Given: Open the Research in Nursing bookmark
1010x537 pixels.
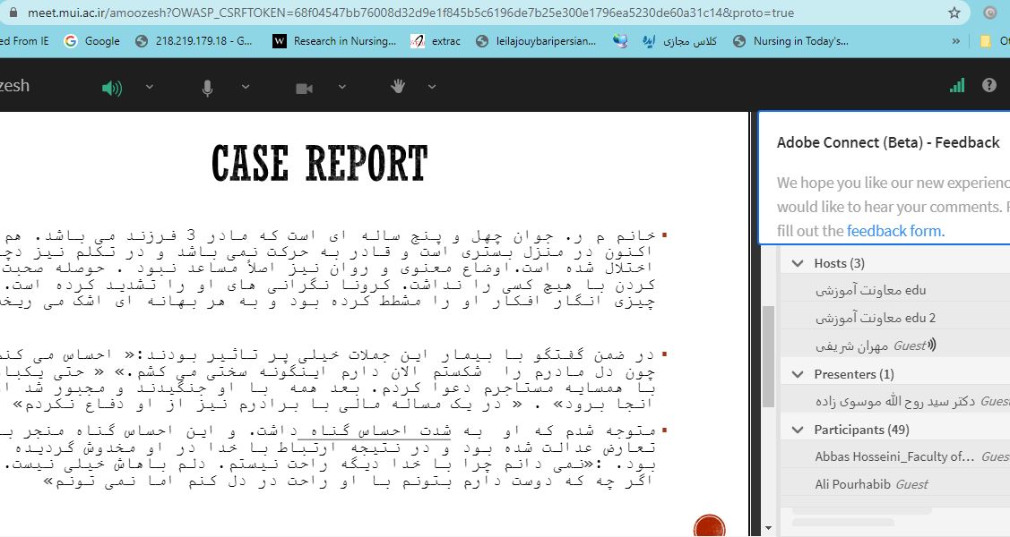Looking at the screenshot, I should click(x=334, y=41).
